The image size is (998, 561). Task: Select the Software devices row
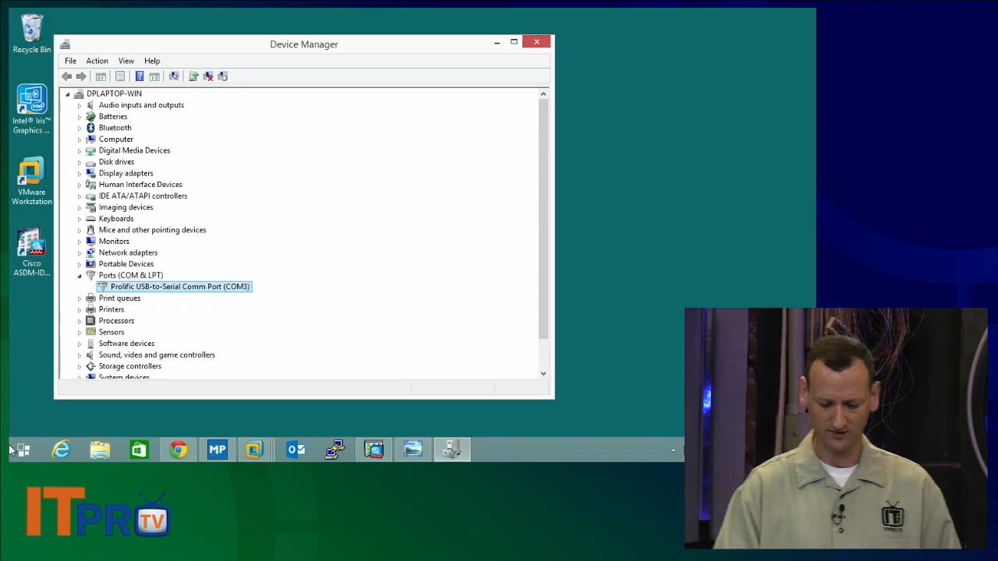[126, 344]
